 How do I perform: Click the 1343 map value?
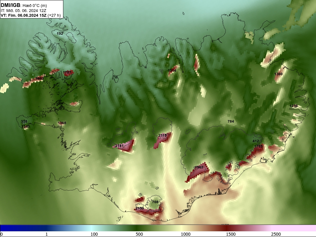[26, 126]
